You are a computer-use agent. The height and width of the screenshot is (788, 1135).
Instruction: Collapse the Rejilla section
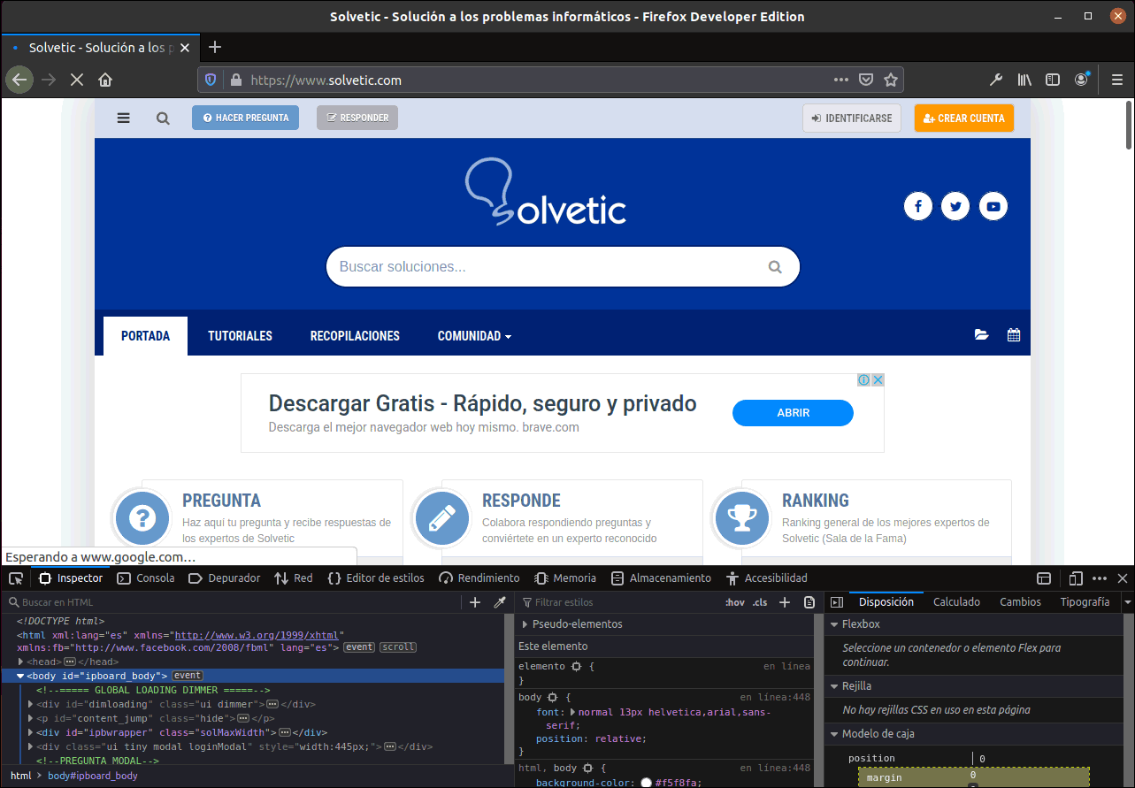coord(834,686)
